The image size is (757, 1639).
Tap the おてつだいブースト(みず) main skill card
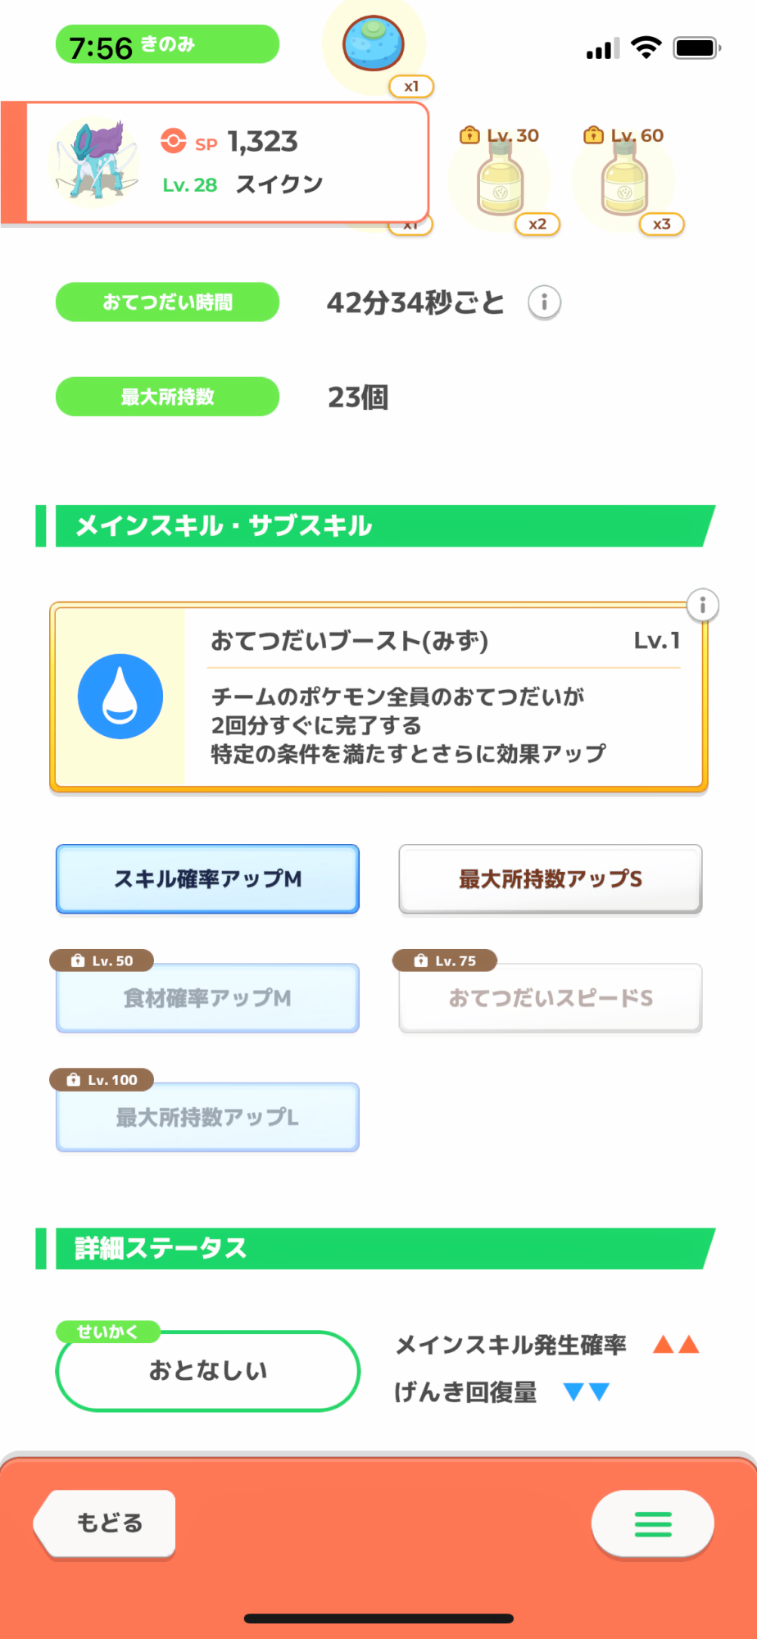442,698
